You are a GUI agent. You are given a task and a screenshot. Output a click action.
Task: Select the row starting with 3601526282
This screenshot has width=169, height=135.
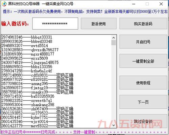pyautogui.click(x=37, y=109)
